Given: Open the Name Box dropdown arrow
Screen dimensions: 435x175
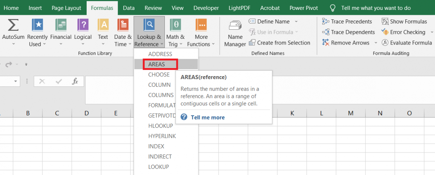Looking at the screenshot, I should click(16, 81).
